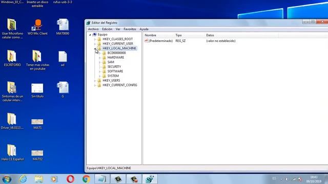
Task: Expand HKEY_USERS key arrow
Action: point(95,81)
